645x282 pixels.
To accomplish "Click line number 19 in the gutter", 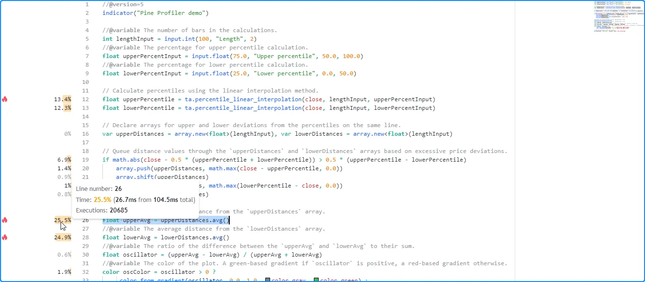I will click(x=85, y=160).
